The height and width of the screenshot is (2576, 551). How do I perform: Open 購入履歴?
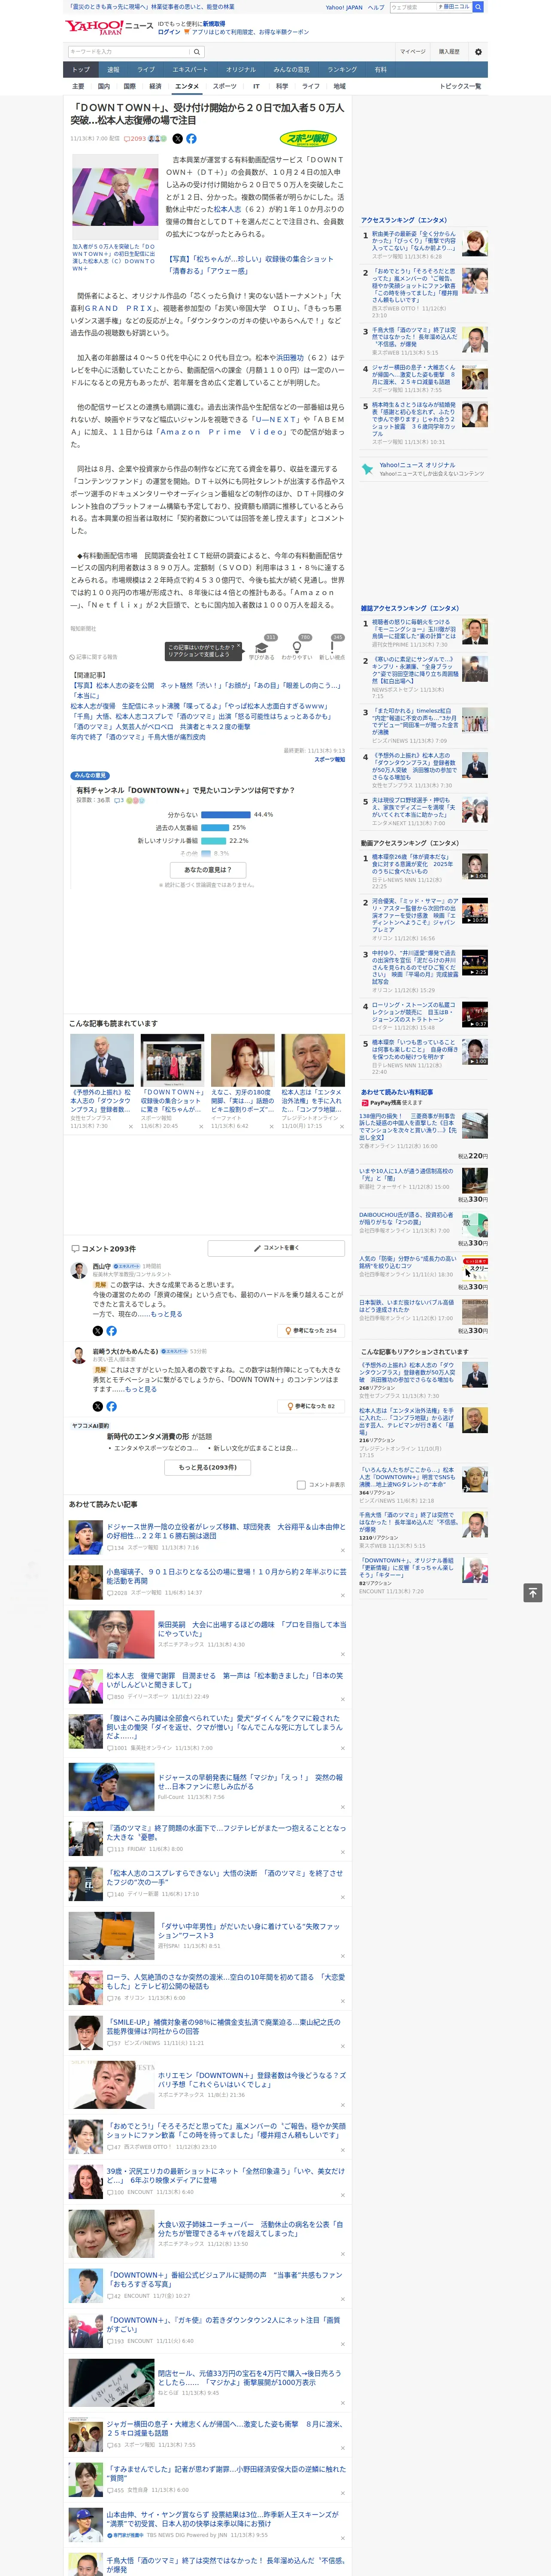(x=449, y=52)
